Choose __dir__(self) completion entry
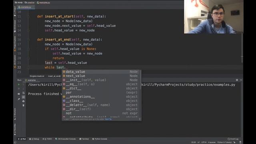Image resolution: width=256 pixels, height=144 pixels. tap(101, 109)
